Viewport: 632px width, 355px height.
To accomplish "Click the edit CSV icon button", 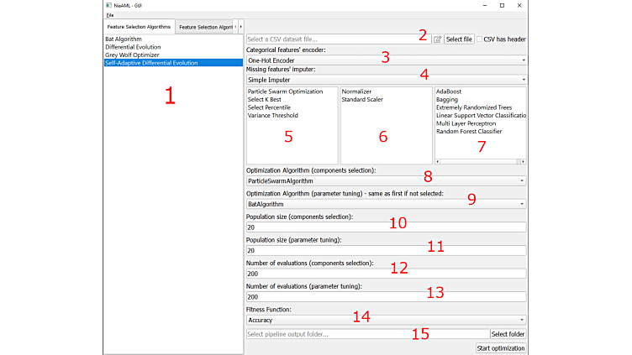I will (x=437, y=39).
